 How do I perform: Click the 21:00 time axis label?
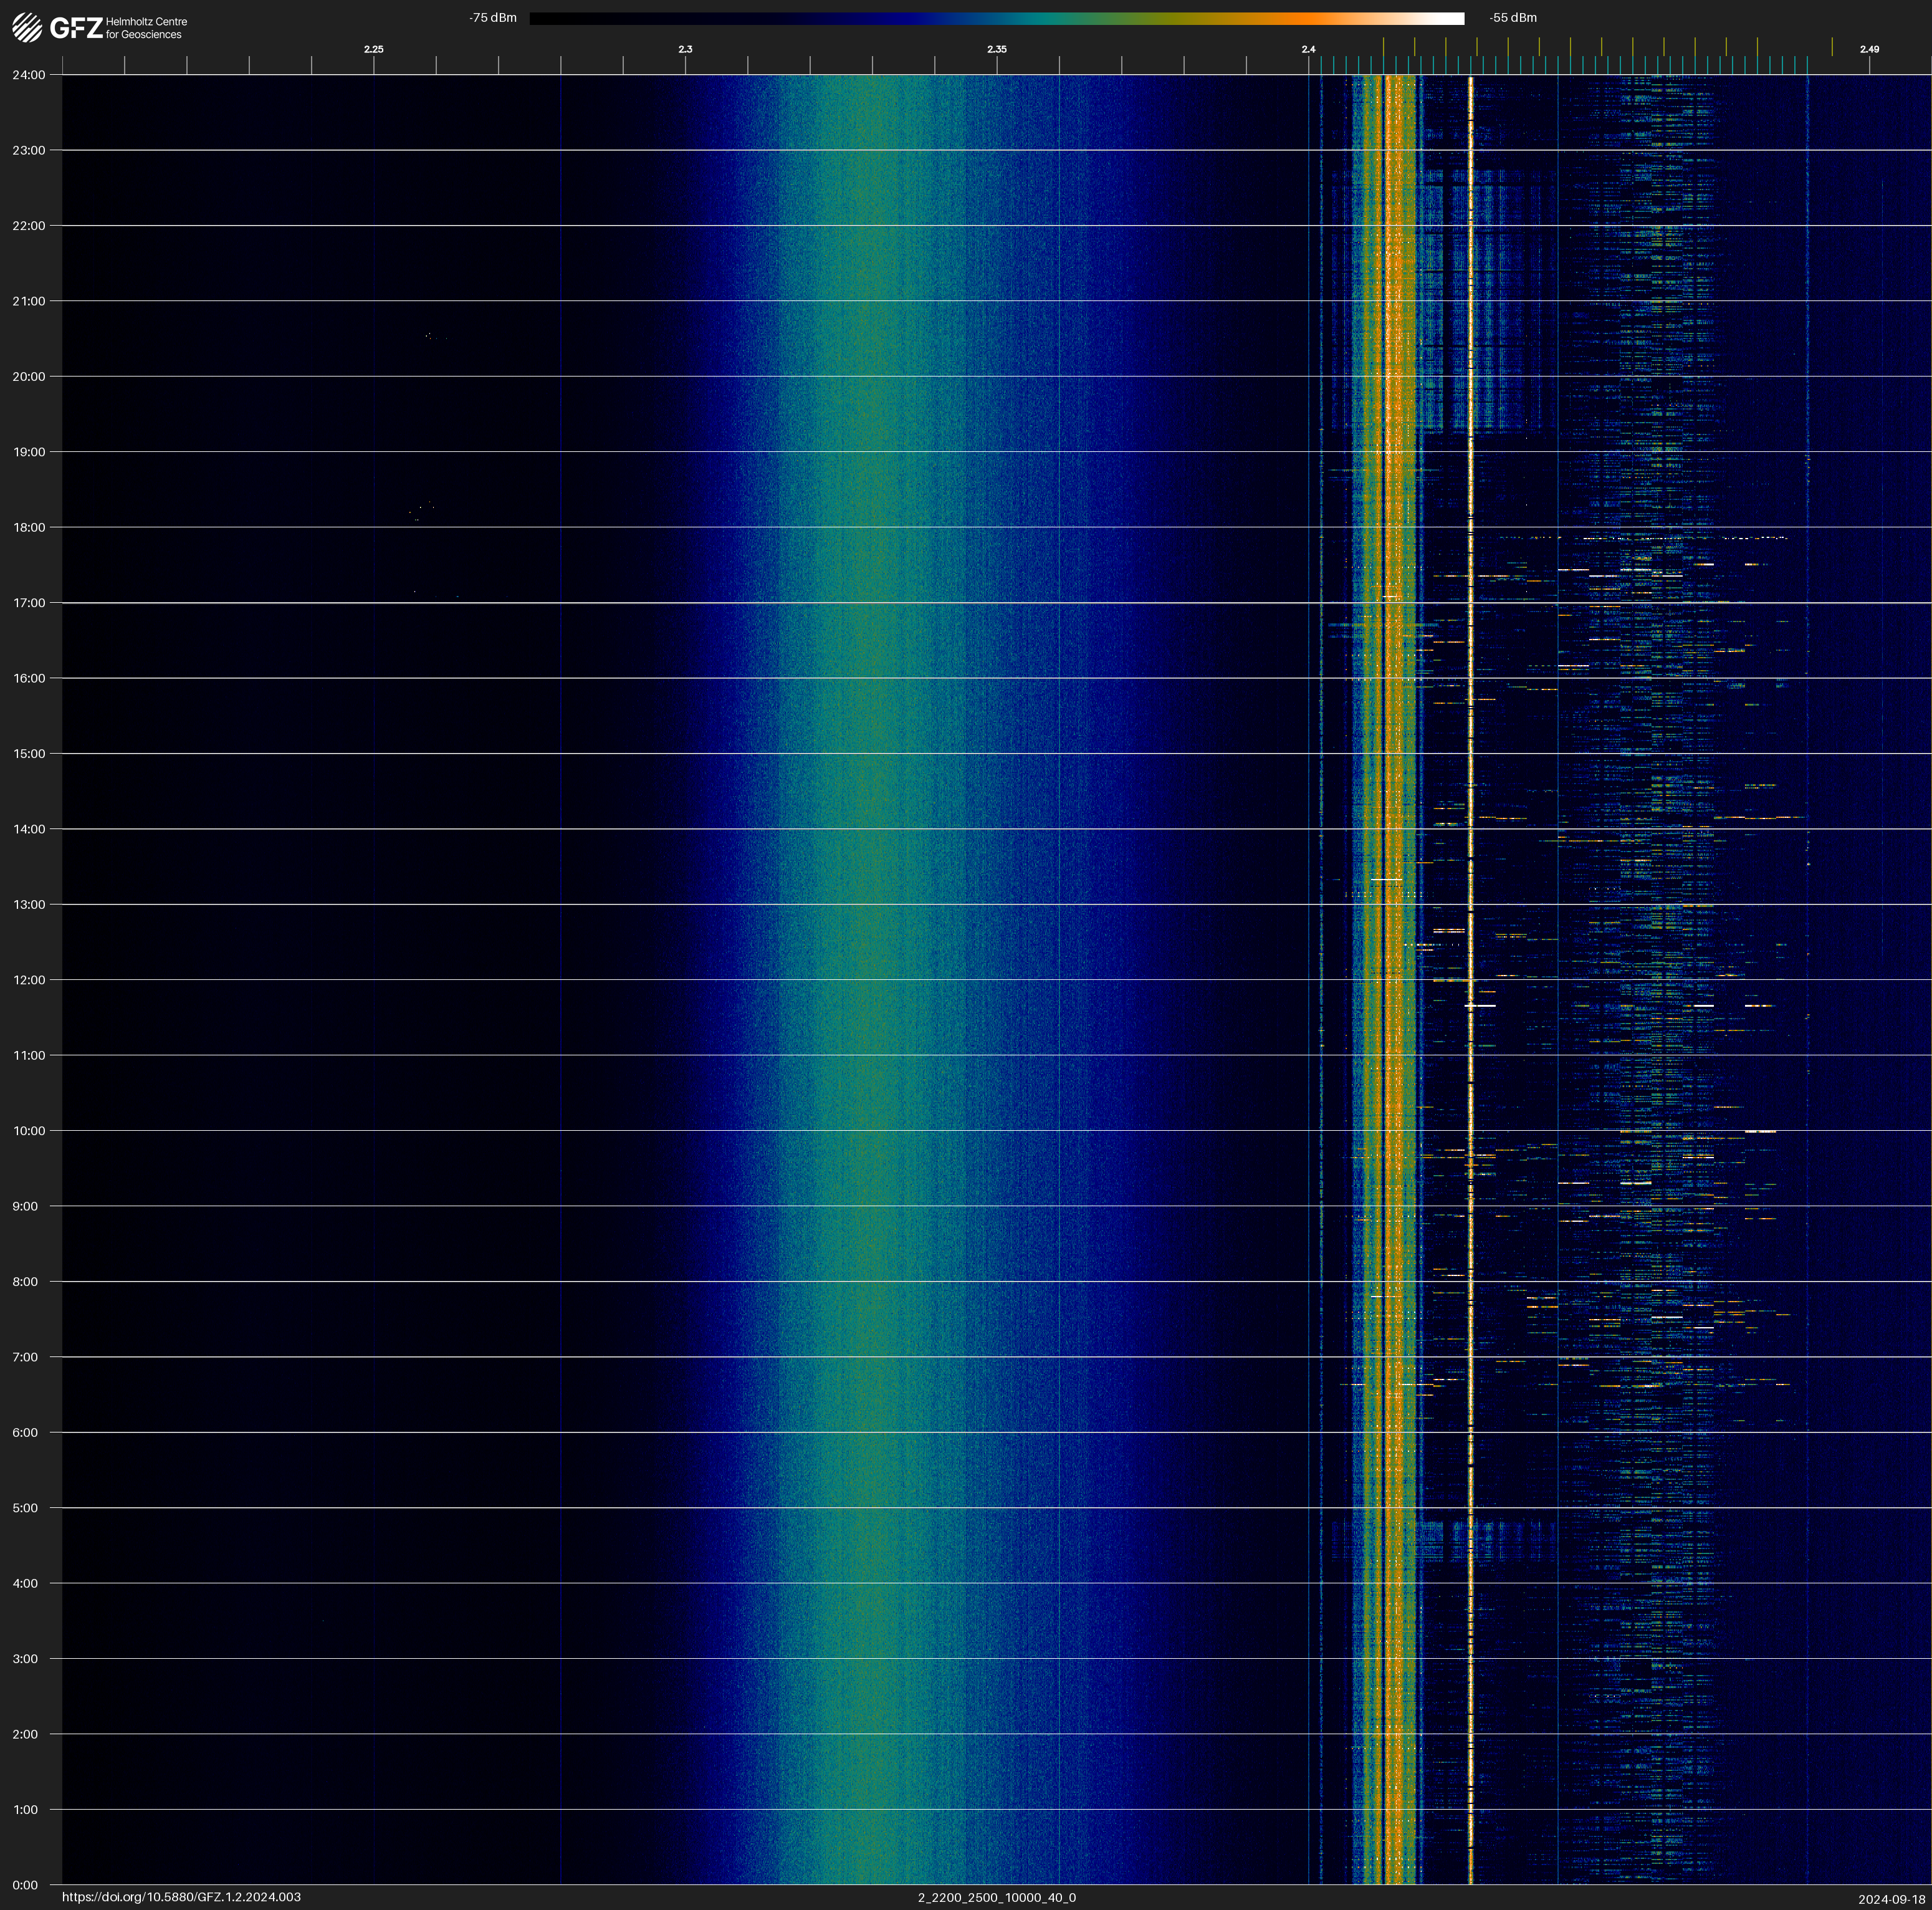point(29,301)
